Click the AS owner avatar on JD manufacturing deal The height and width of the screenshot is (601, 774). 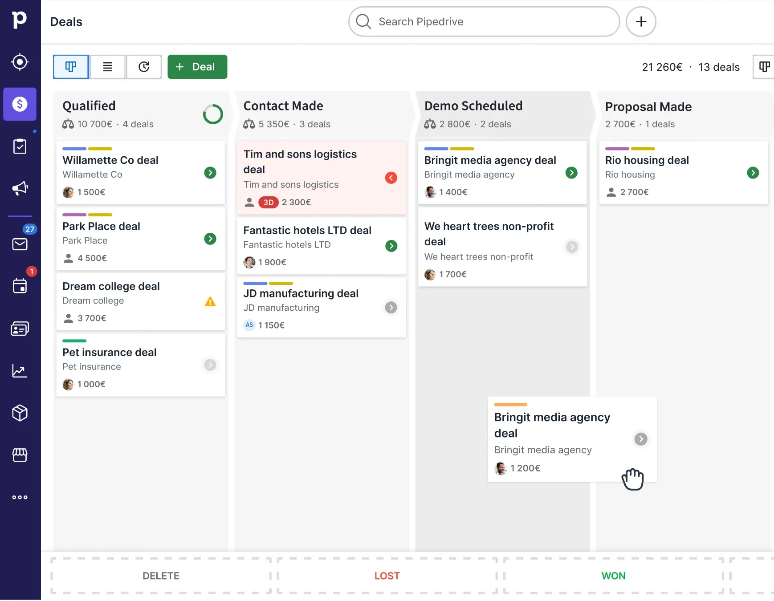click(x=249, y=325)
